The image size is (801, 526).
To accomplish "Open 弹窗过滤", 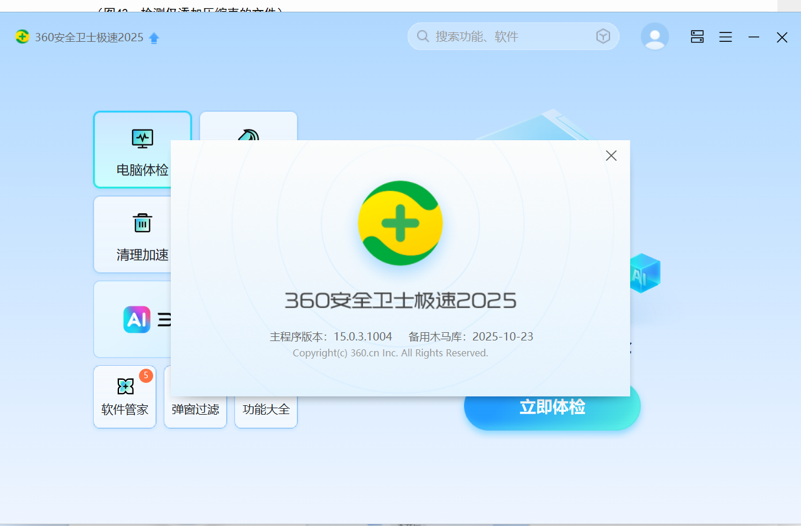I will [196, 409].
